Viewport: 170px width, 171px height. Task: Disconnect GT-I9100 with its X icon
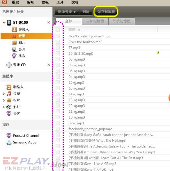49,23
